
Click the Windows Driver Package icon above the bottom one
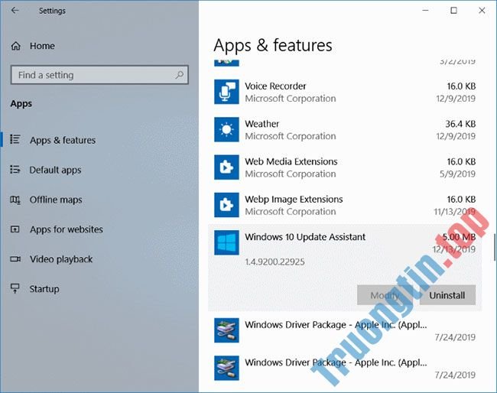(x=226, y=330)
